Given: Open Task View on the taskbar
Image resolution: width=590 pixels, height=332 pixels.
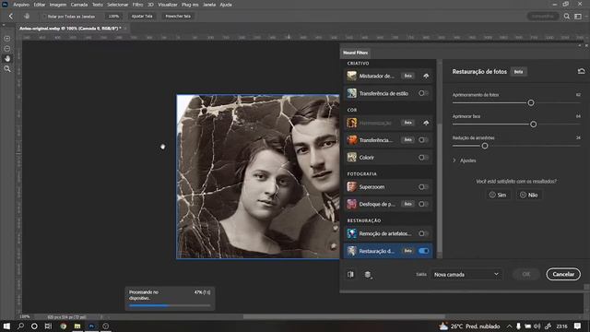Looking at the screenshot, I should (48, 326).
